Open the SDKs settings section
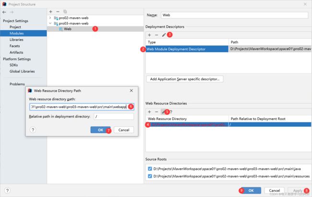Viewport: 312px width, 197px height. [13, 65]
